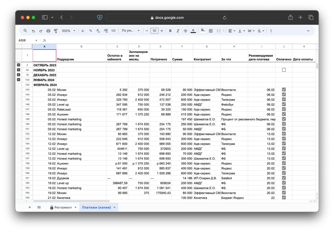This screenshot has width=334, height=232.
Task: Open text wrapping options
Action: [x=251, y=31]
